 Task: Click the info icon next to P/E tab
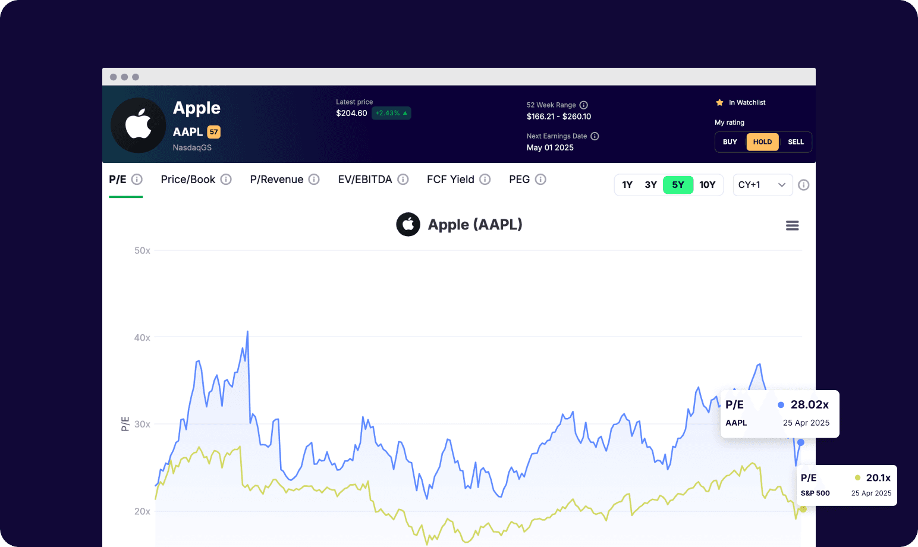137,180
